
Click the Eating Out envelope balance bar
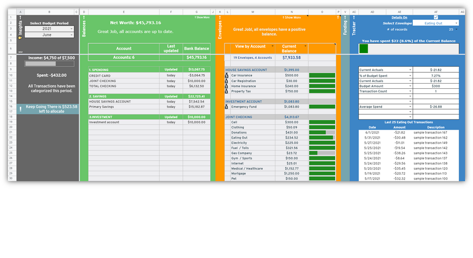[322, 138]
